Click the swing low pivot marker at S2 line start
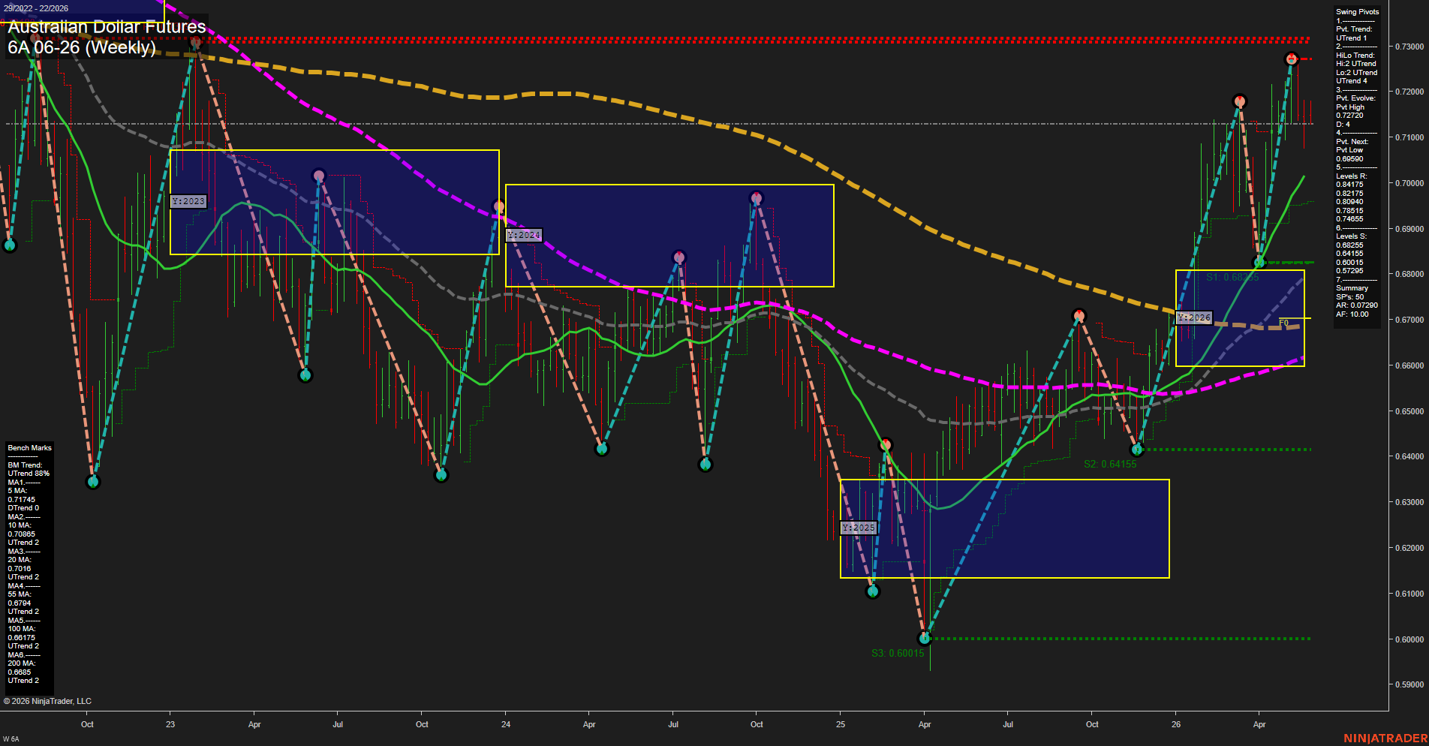The height and width of the screenshot is (746, 1429). click(x=1136, y=450)
